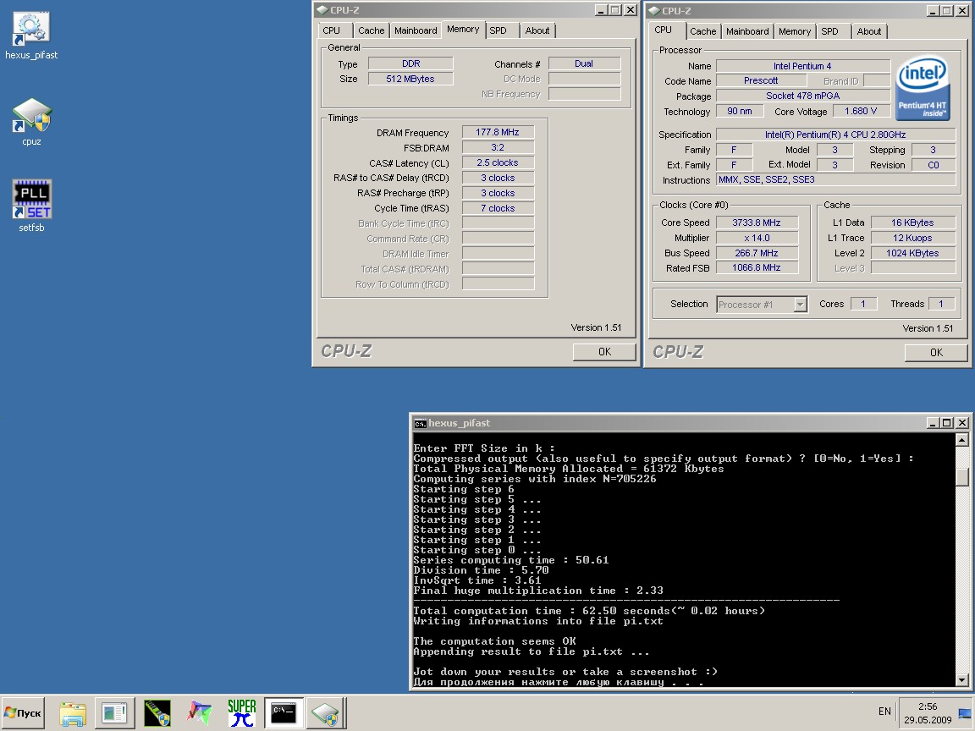Open the show desktop window icon in taskbar

pos(114,713)
